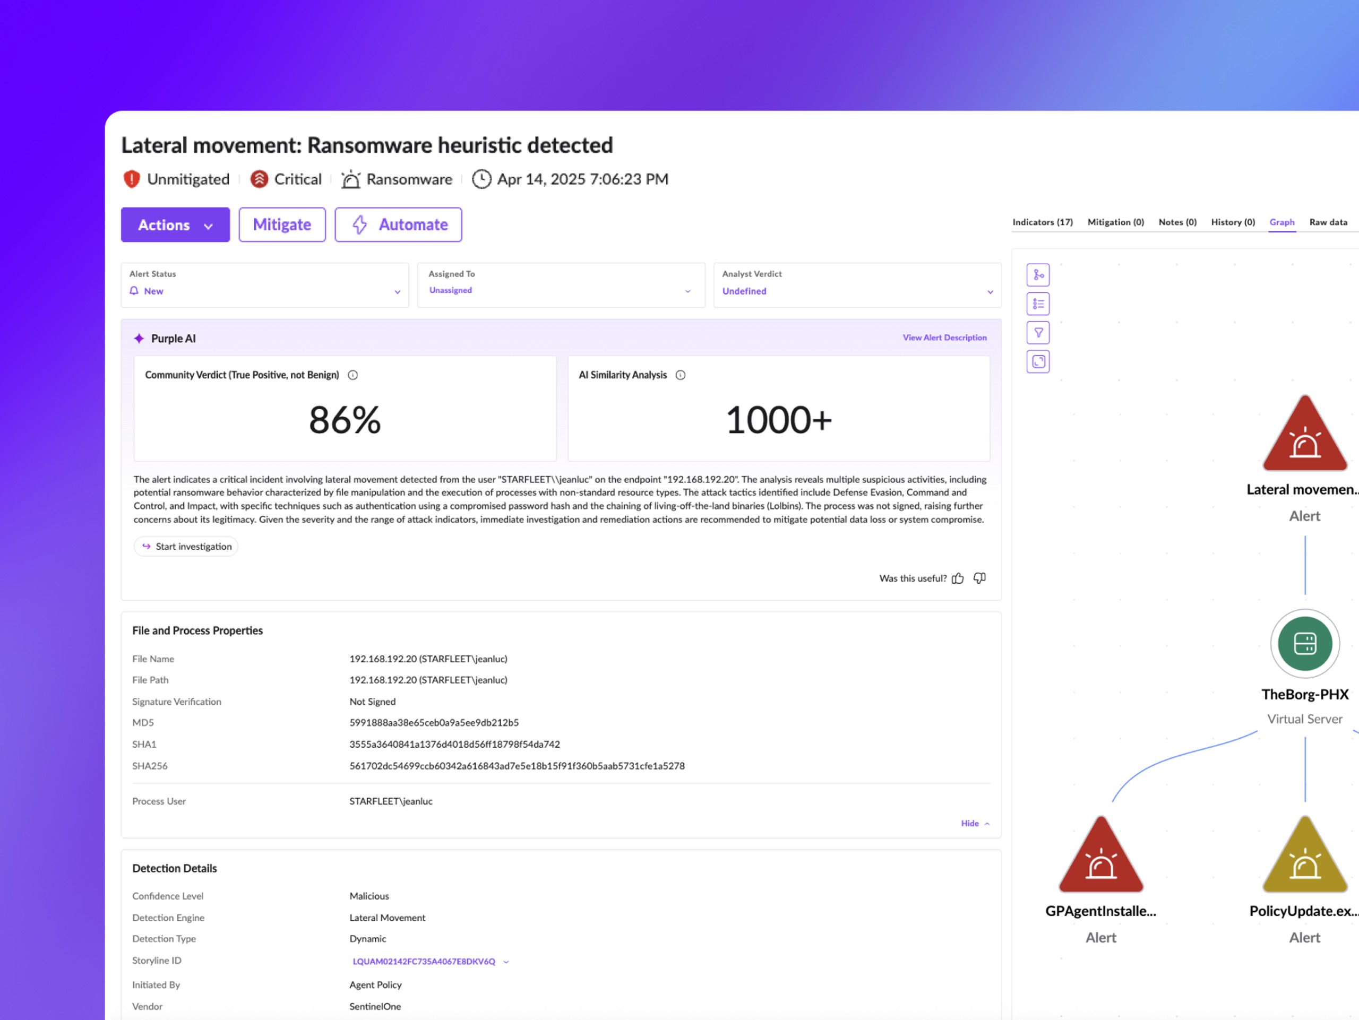Click the File Path value

tap(428, 680)
